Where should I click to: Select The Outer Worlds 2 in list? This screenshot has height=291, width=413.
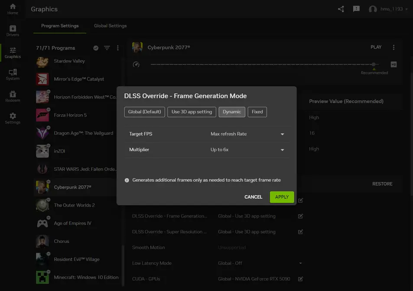(77, 205)
